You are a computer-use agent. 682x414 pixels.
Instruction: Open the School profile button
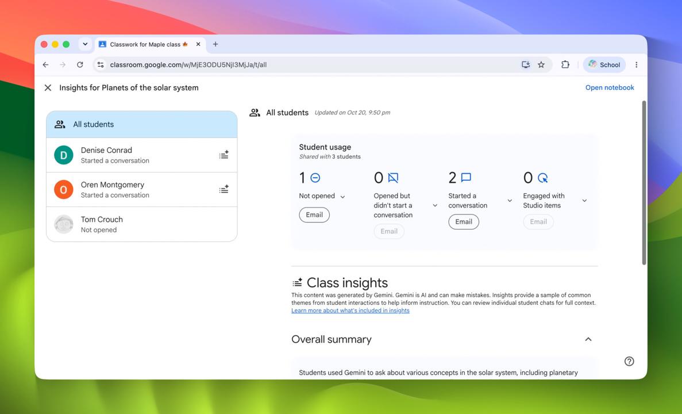click(604, 64)
